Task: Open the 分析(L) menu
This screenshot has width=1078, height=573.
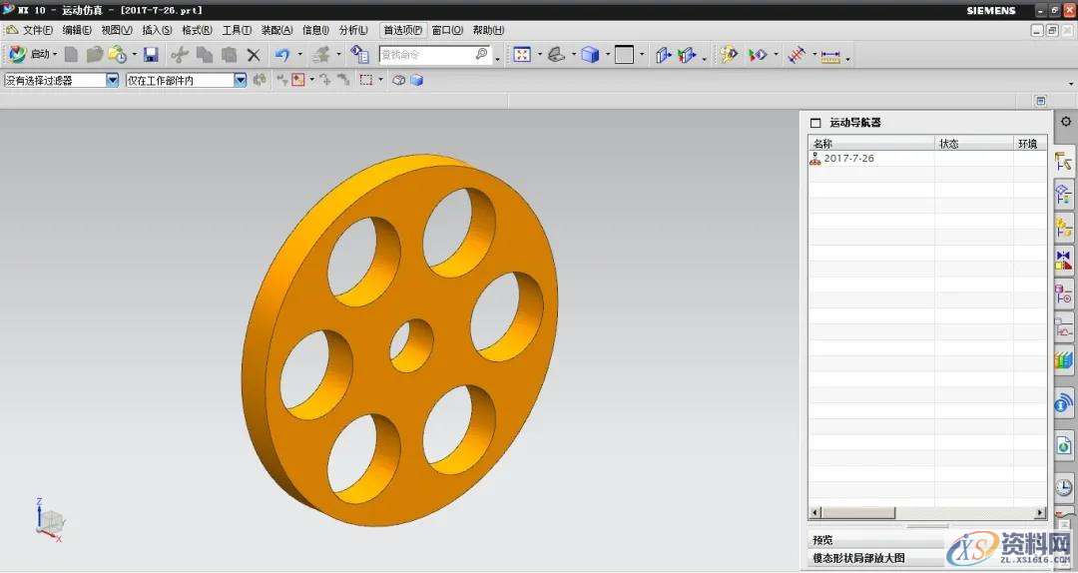Action: (353, 30)
